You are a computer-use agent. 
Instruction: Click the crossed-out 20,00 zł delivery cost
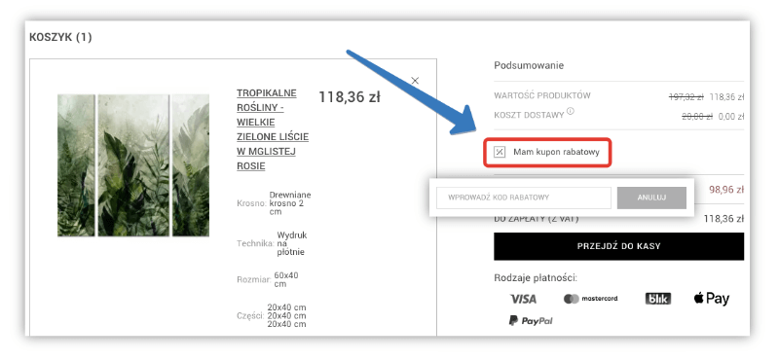(697, 117)
